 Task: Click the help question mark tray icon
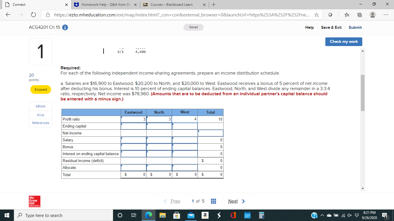pyautogui.click(x=314, y=216)
